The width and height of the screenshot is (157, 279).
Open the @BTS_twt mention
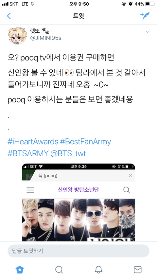tap(68, 153)
